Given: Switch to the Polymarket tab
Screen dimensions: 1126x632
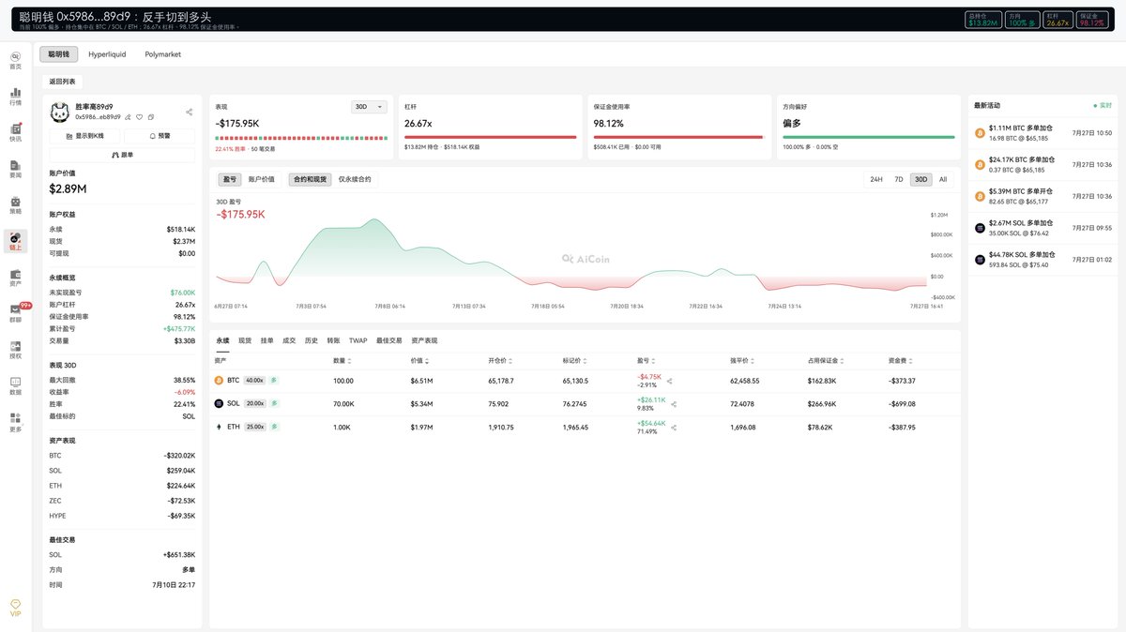Looking at the screenshot, I should click(163, 54).
